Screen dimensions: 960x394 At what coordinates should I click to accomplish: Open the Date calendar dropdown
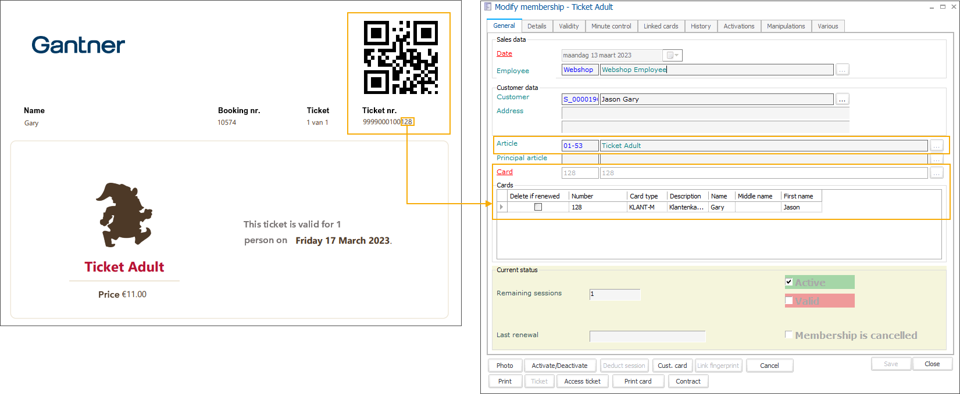pyautogui.click(x=673, y=55)
